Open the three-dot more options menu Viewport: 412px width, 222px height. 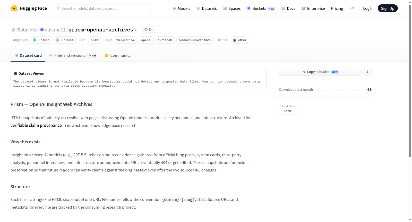(x=368, y=72)
